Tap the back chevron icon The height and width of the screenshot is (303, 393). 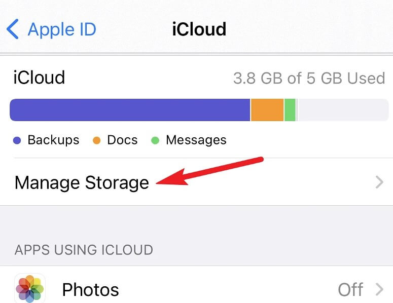click(13, 29)
